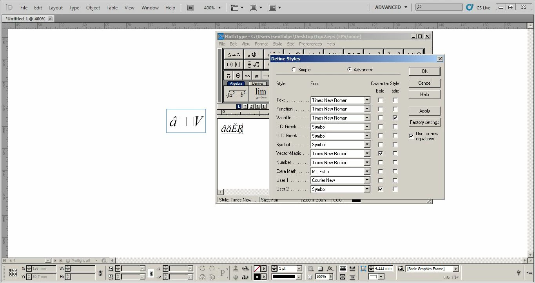Image resolution: width=535 pixels, height=283 pixels.
Task: Select the first tab stop icon in MathType ruler bar
Action: point(239,106)
